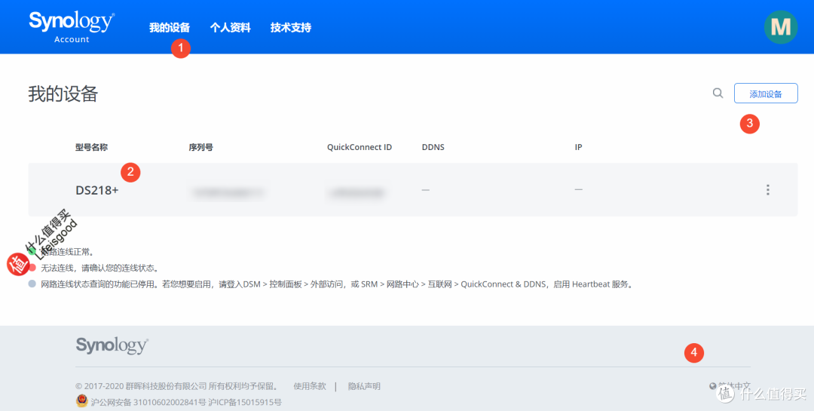Click the blurred serial number of DS218+
This screenshot has width=814, height=411.
228,193
